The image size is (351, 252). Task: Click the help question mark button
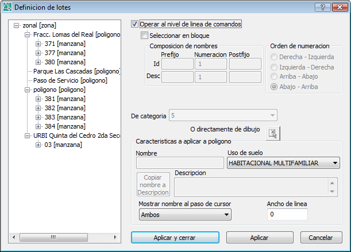323,7
